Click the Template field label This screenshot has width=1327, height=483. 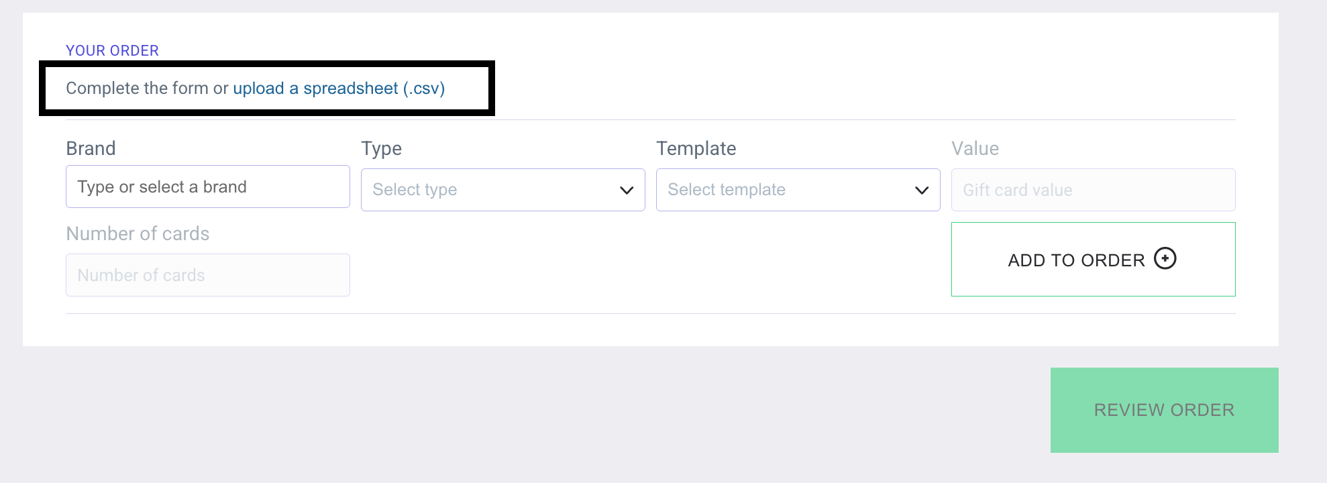(696, 148)
